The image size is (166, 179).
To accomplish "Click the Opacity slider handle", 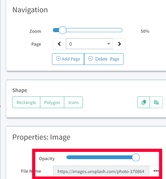I will pos(136,158).
